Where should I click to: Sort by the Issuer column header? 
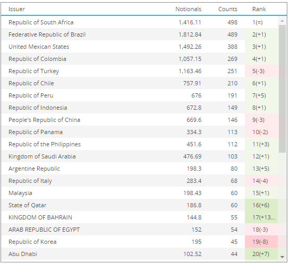[x=16, y=9]
